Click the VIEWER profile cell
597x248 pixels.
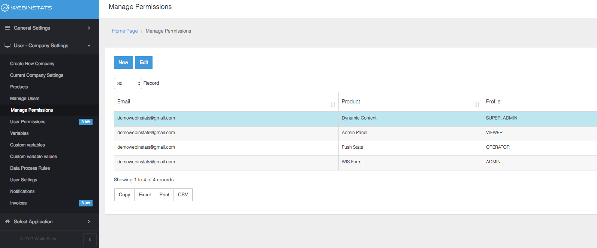click(540, 134)
